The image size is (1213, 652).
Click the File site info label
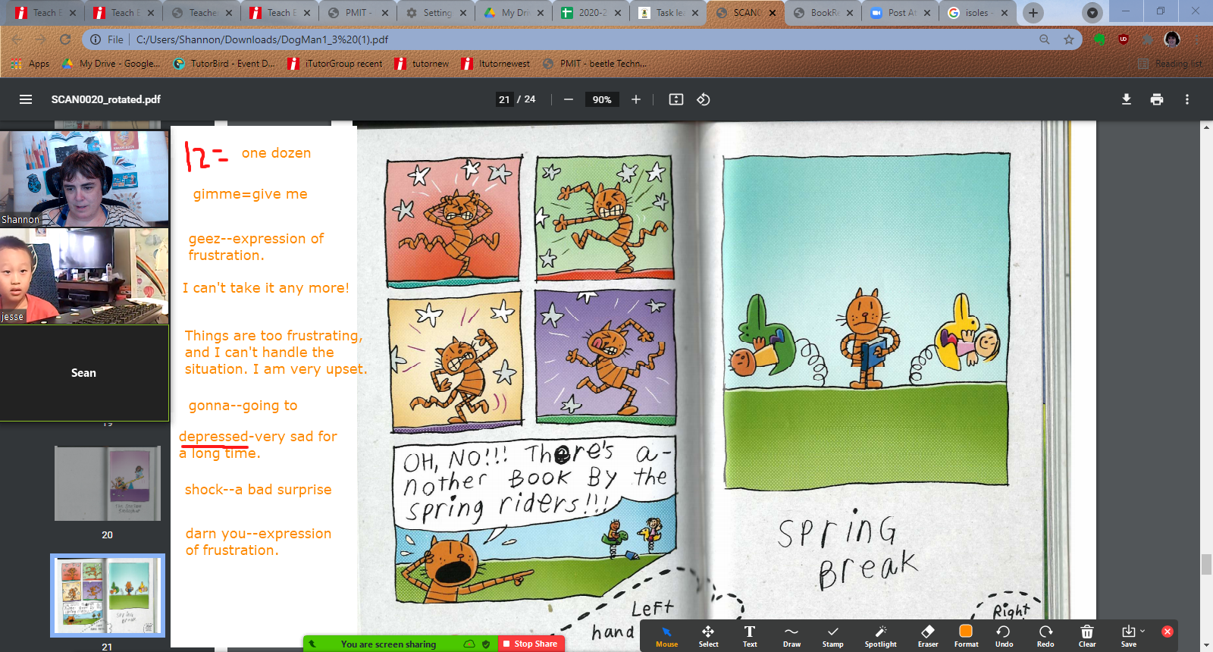click(106, 39)
